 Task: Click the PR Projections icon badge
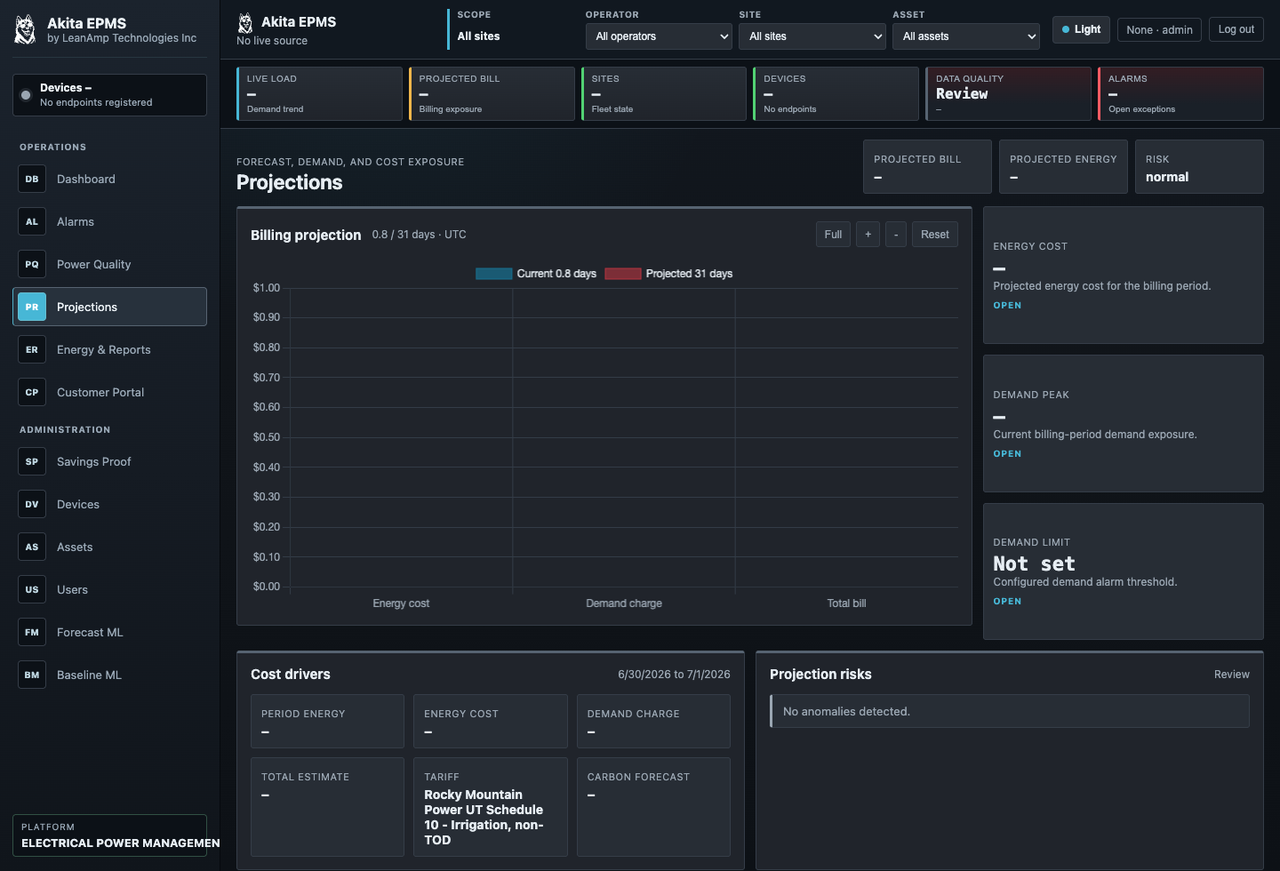(x=32, y=307)
